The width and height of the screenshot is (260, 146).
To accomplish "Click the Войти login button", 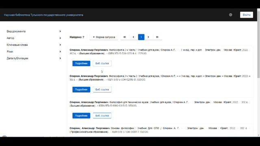I will coord(247,15).
